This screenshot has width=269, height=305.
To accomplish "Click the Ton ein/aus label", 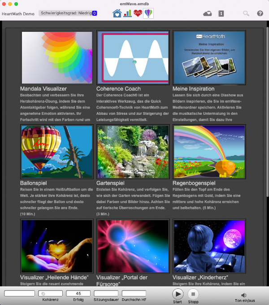I will [245, 301].
